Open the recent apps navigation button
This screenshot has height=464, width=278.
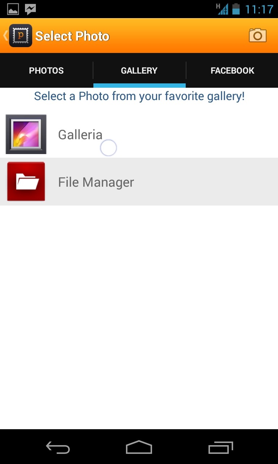pyautogui.click(x=220, y=448)
